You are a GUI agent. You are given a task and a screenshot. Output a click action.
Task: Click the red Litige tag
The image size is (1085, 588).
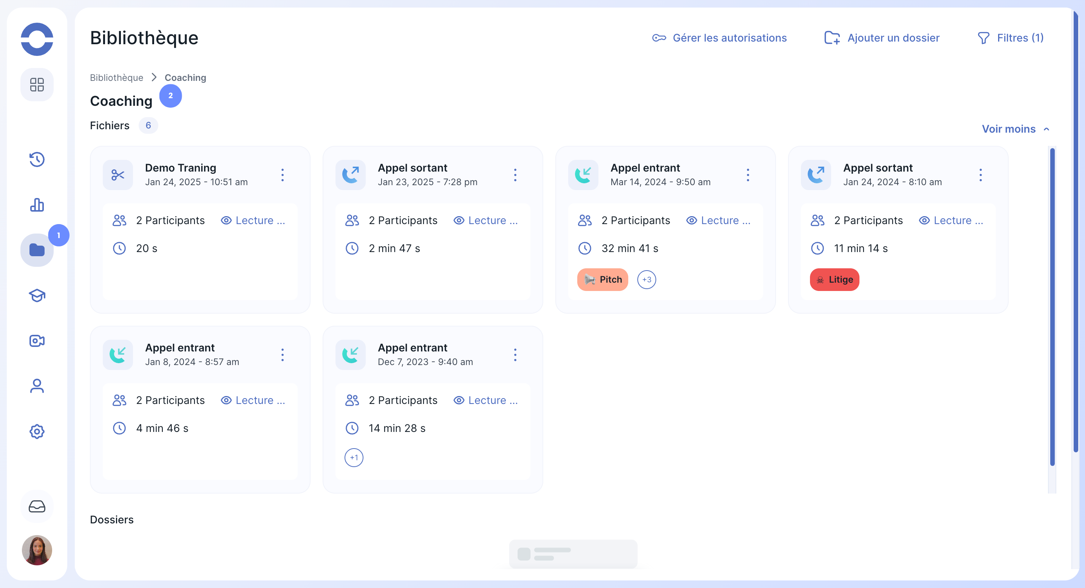click(834, 279)
